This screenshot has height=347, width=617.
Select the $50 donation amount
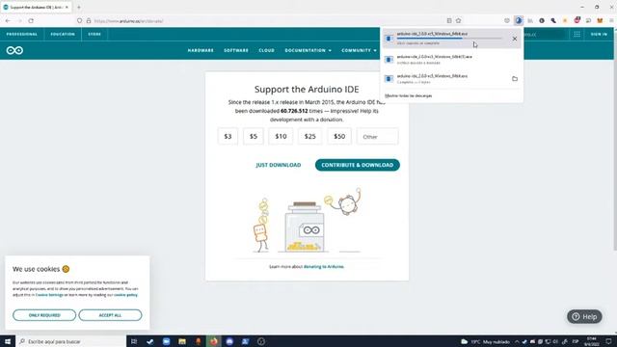click(339, 137)
